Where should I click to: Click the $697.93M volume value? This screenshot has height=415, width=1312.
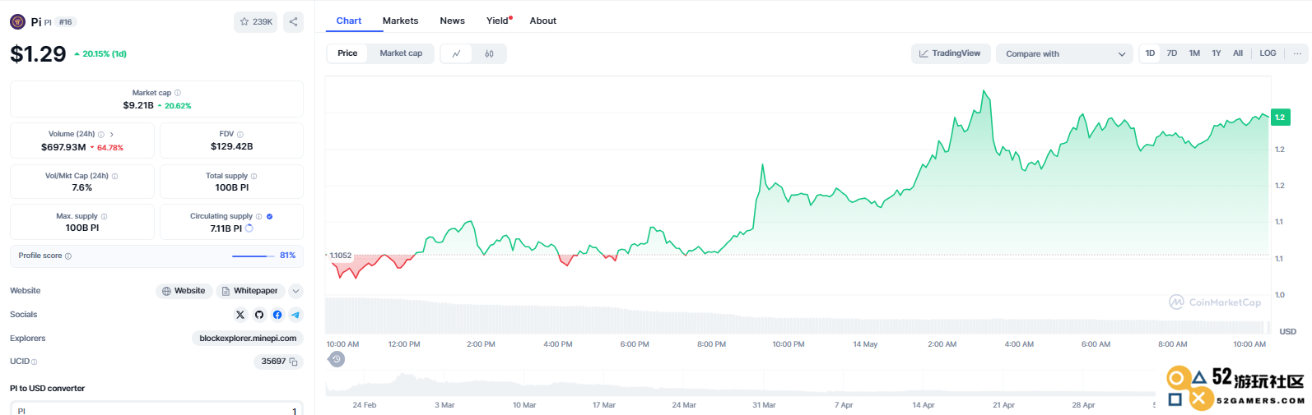[x=63, y=147]
